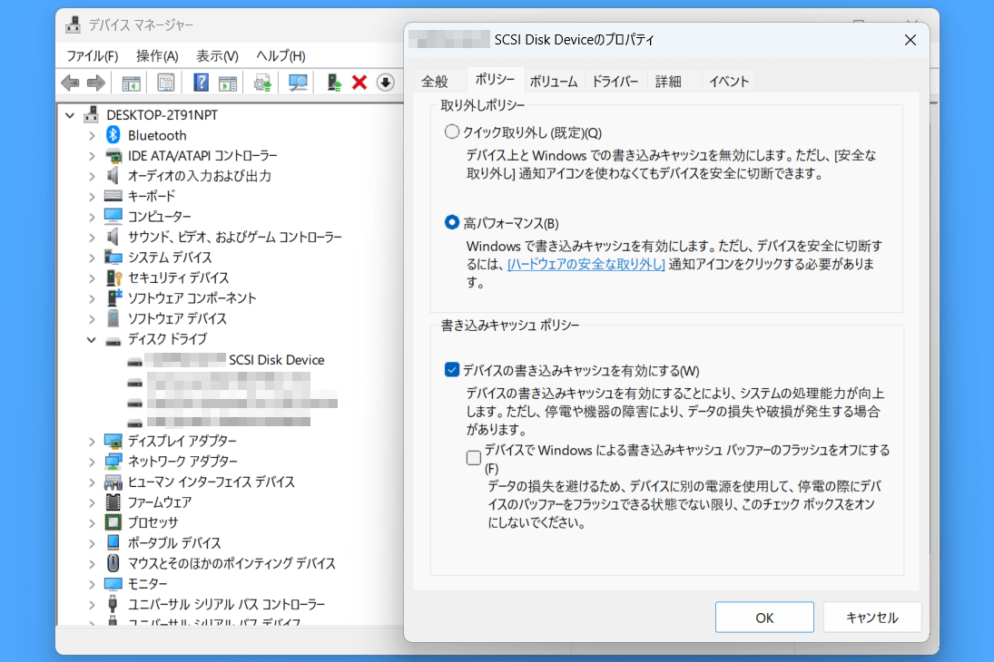Expand the サウンド、ビデオ、およびゲーム コントローラー chevron
Image resolution: width=994 pixels, height=662 pixels.
click(x=92, y=237)
